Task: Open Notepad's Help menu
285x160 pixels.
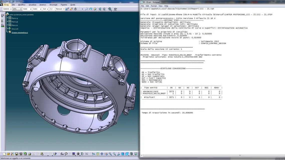Action: click(166, 6)
